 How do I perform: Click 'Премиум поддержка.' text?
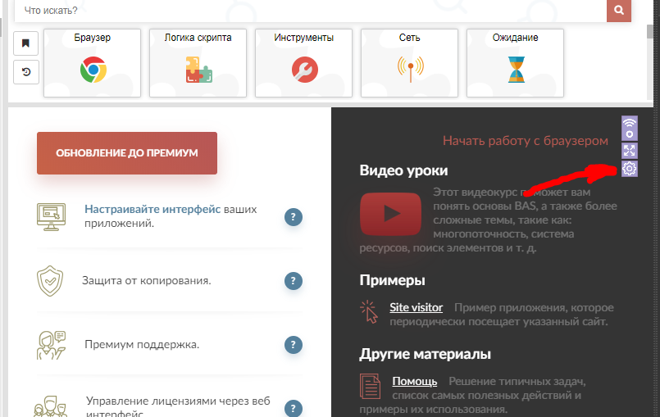(x=142, y=345)
